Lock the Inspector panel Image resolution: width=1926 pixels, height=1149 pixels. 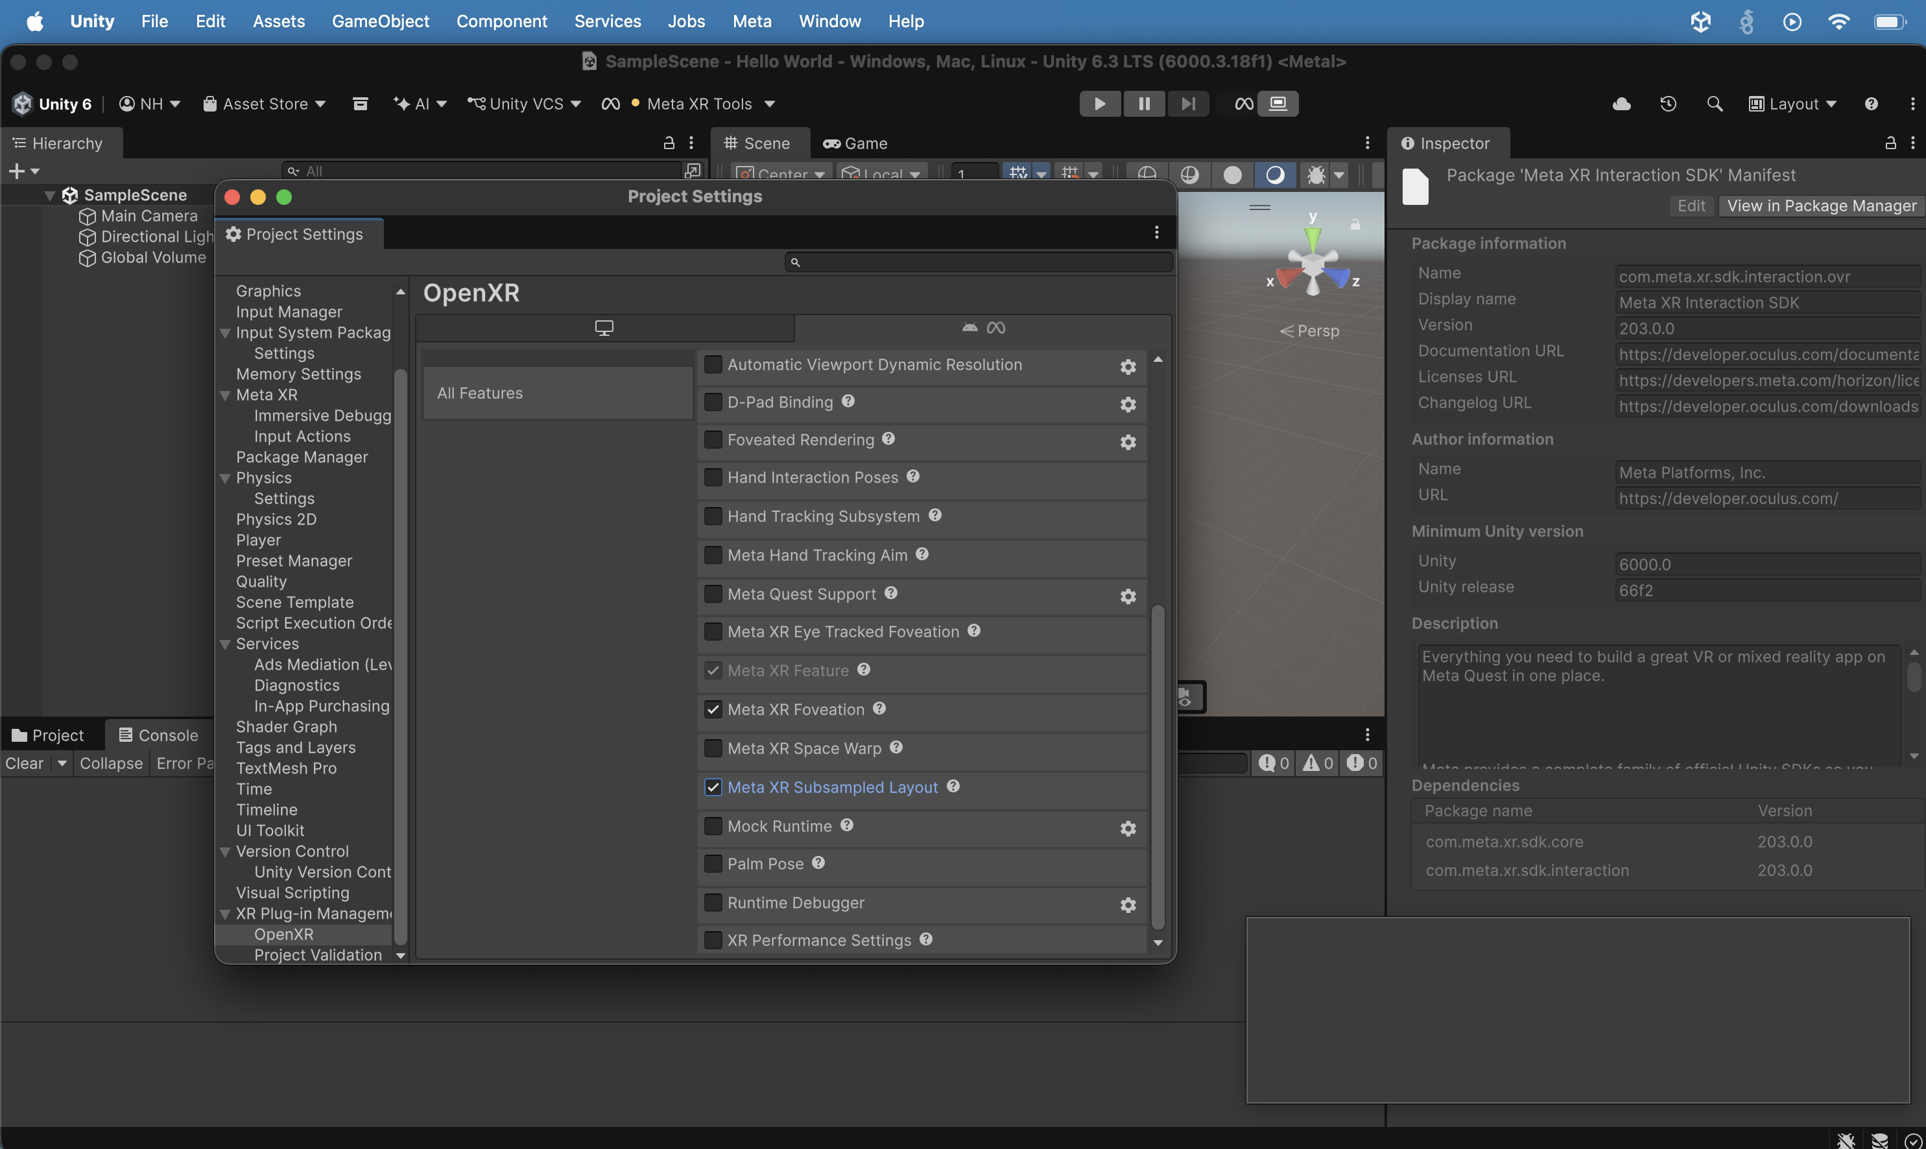pos(1890,143)
